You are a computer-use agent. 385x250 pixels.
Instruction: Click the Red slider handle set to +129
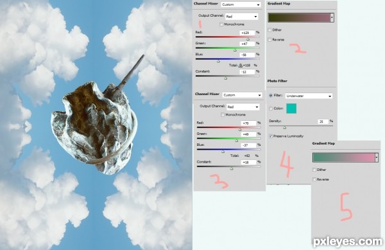click(248, 39)
